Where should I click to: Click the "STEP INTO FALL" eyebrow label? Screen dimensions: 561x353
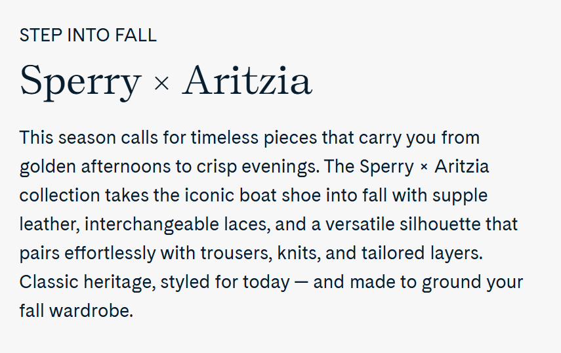click(x=88, y=35)
